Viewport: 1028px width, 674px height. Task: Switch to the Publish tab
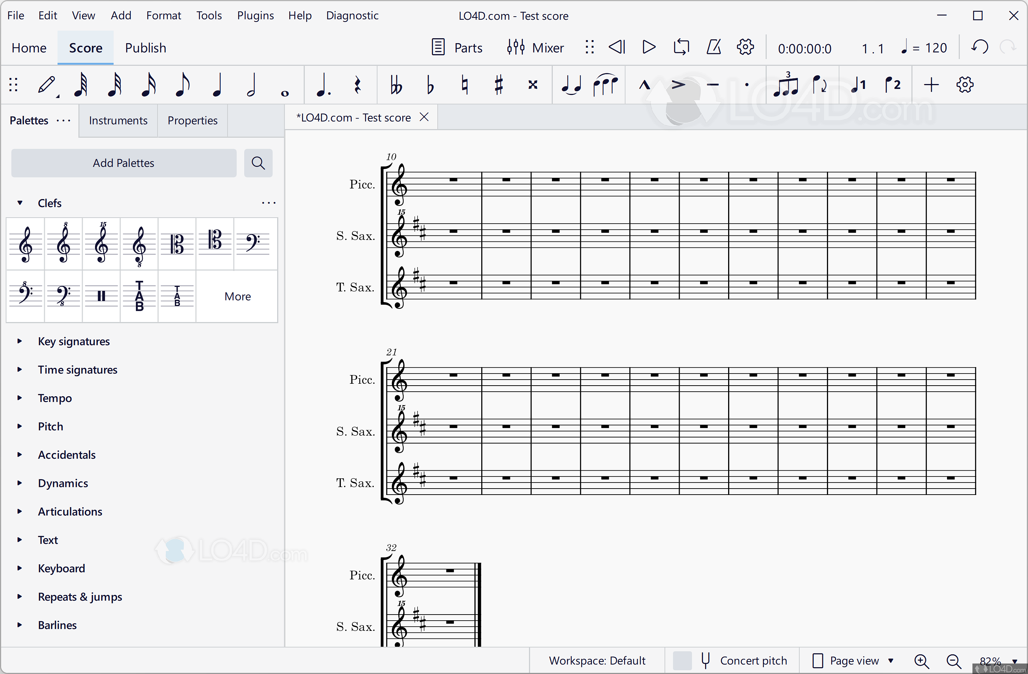tap(145, 48)
